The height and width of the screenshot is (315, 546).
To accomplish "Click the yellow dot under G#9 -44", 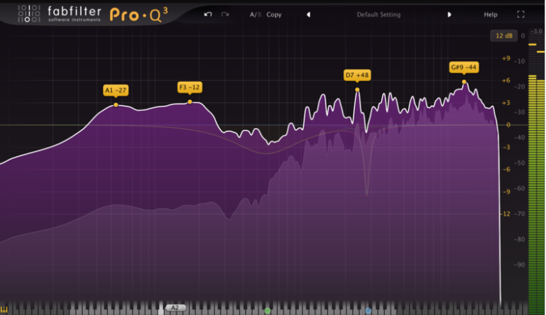I will (464, 82).
